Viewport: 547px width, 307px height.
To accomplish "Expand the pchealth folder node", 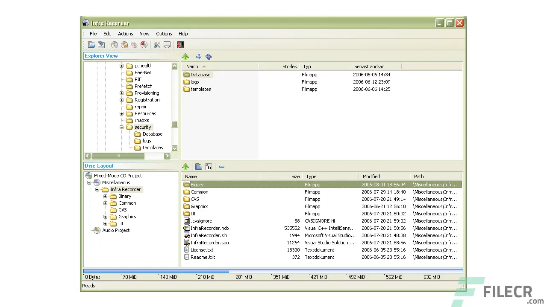I will click(x=121, y=66).
